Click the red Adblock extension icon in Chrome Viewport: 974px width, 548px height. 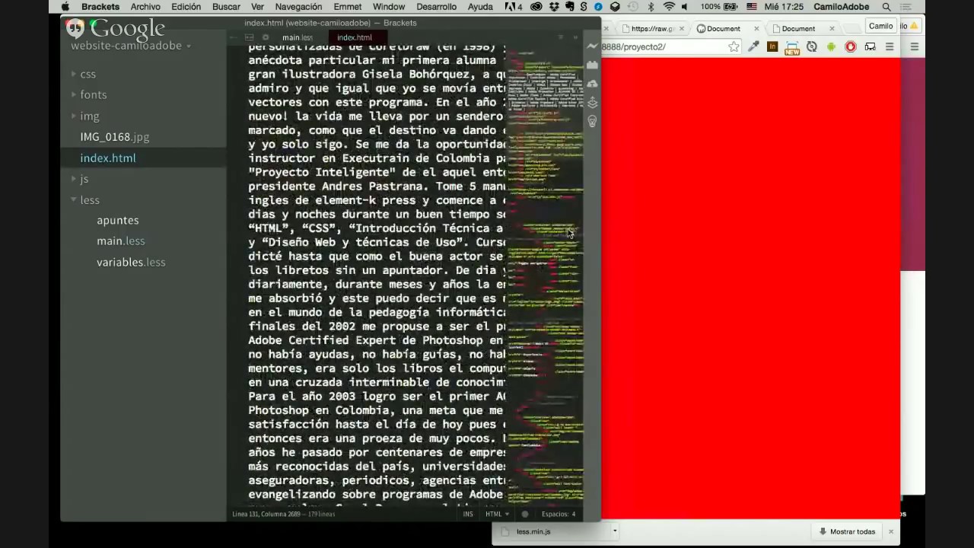click(x=851, y=46)
